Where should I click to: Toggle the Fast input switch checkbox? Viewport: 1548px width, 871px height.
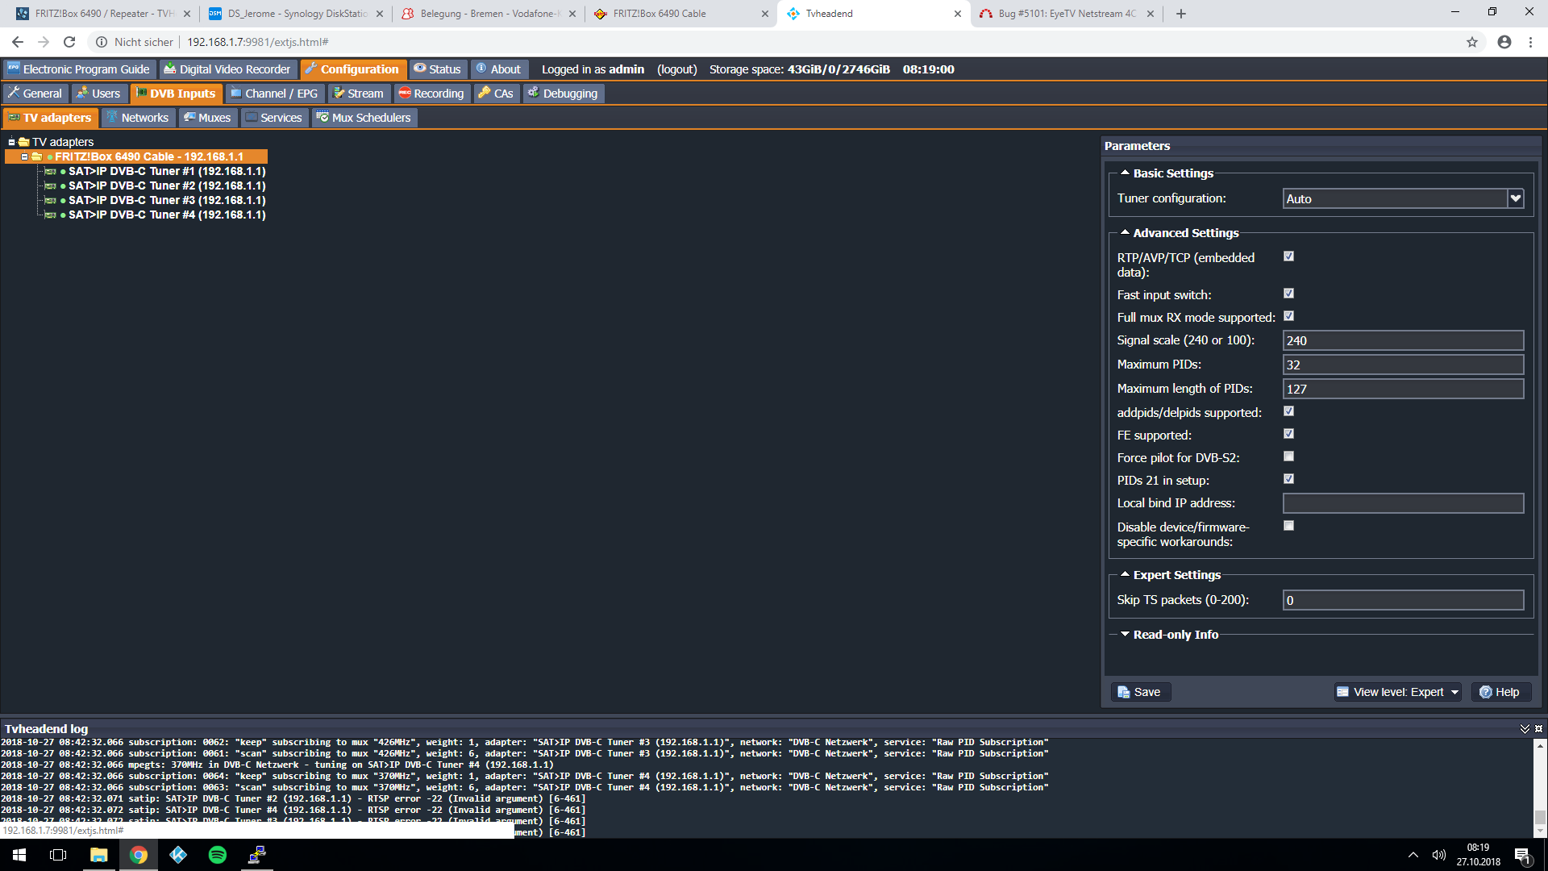click(1288, 294)
